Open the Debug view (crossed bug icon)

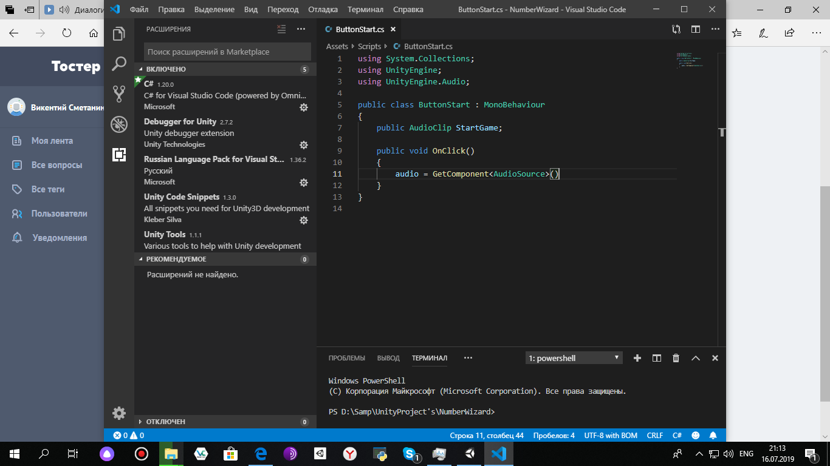click(119, 124)
